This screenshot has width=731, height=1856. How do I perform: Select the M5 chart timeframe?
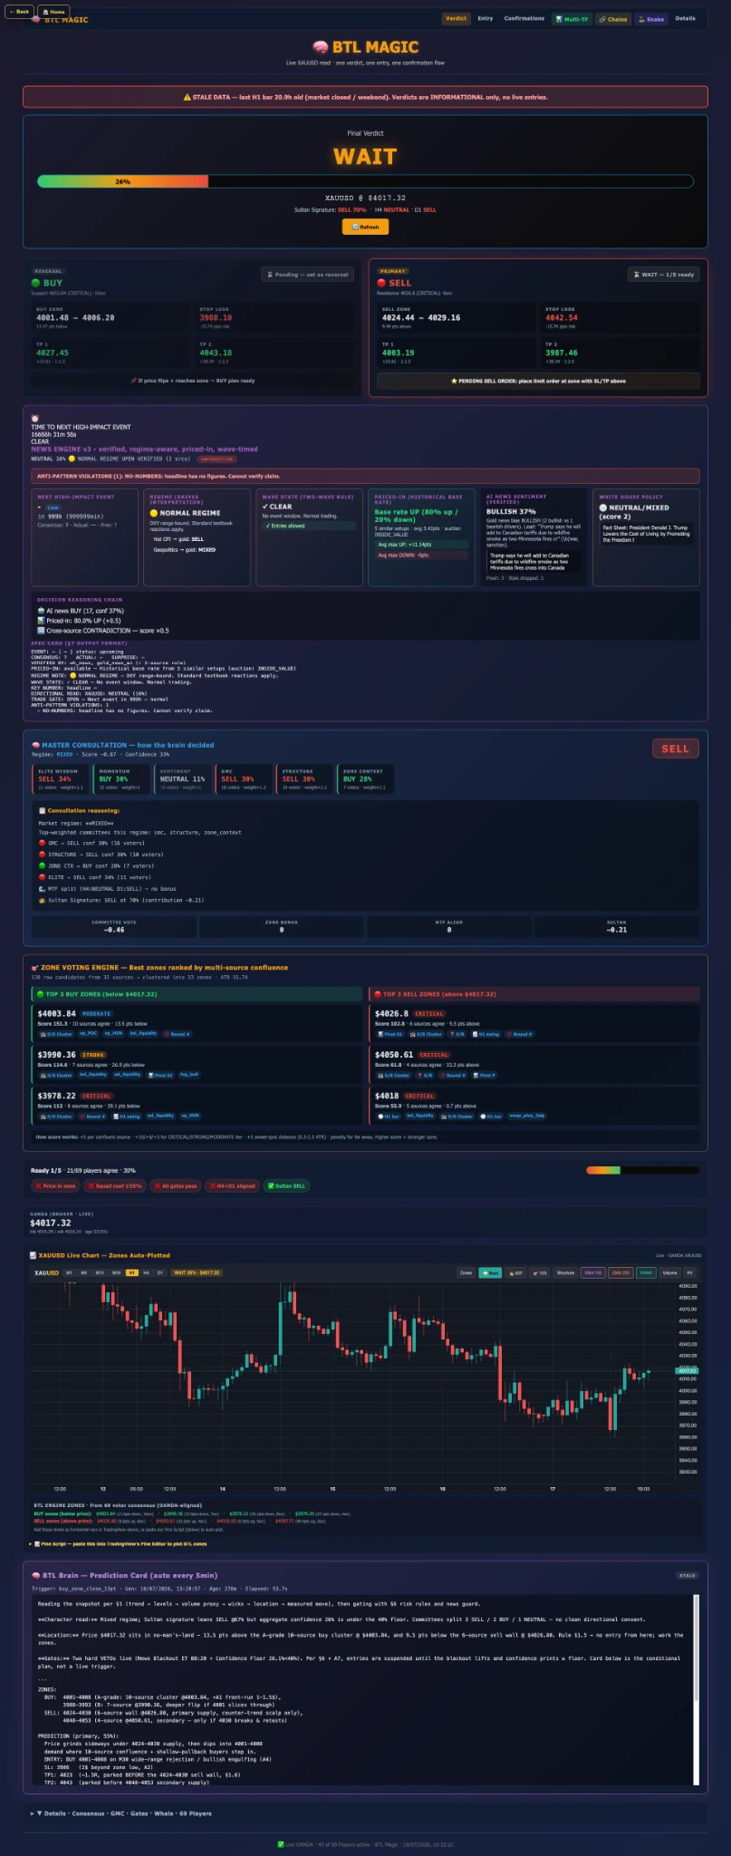(84, 1272)
